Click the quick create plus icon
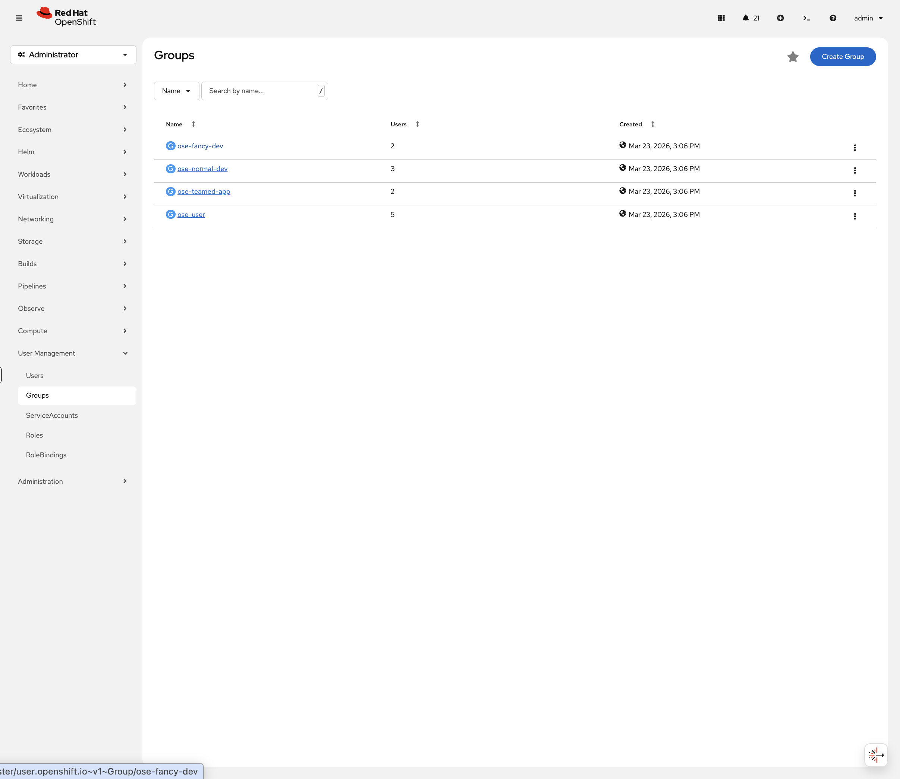900x779 pixels. [x=780, y=18]
